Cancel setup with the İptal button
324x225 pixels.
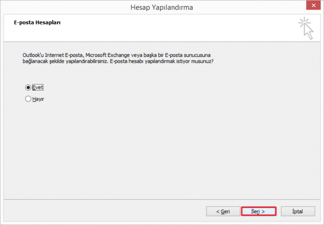click(x=297, y=211)
